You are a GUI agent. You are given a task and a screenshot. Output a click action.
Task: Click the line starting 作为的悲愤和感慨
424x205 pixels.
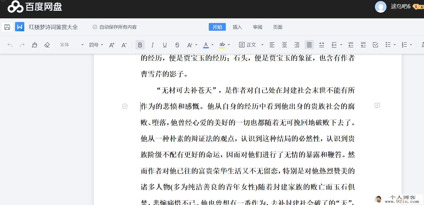tap(248, 106)
